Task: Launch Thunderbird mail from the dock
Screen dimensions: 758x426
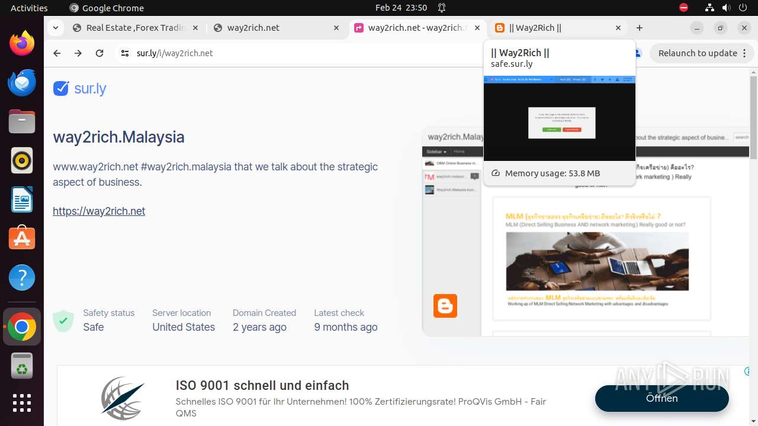Action: coord(22,82)
